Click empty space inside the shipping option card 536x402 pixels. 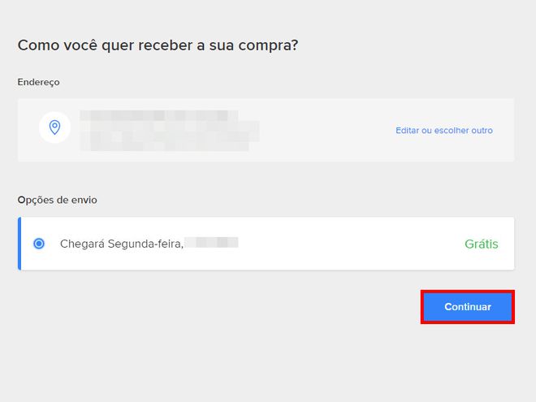coord(342,244)
